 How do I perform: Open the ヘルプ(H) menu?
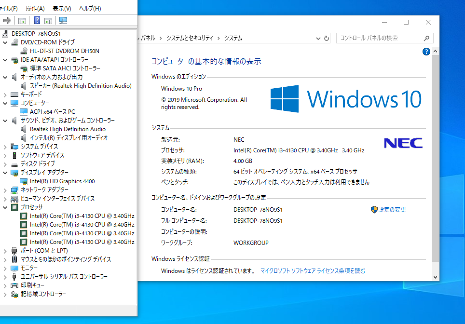pos(90,8)
